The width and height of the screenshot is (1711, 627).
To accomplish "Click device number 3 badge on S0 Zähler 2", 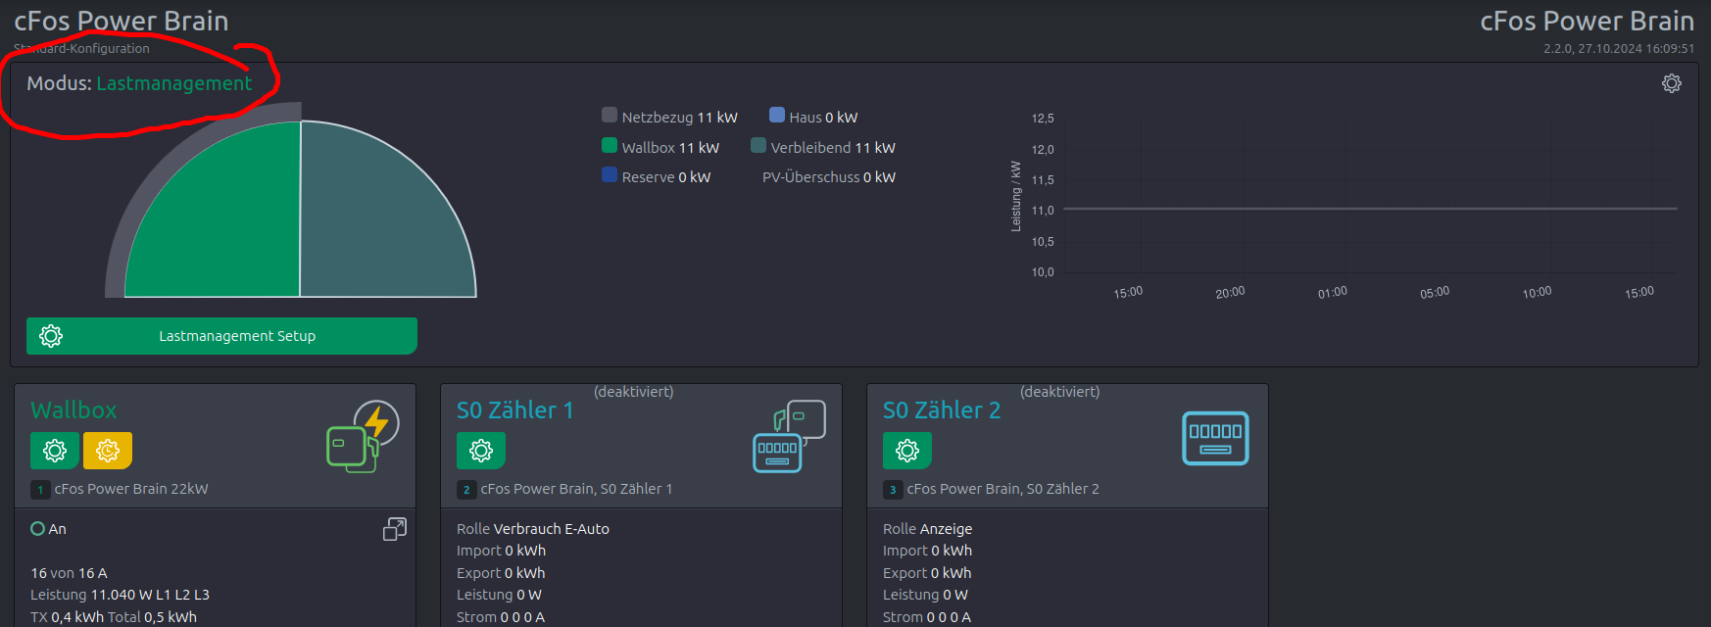I will (x=893, y=490).
